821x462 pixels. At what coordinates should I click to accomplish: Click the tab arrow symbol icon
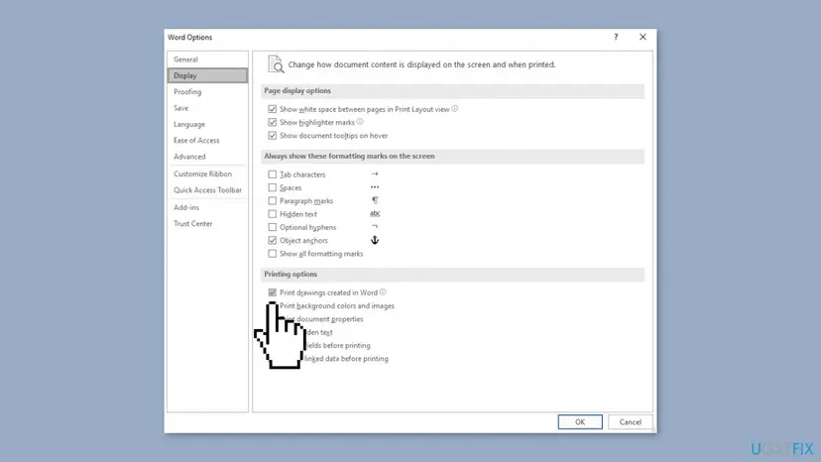click(375, 173)
